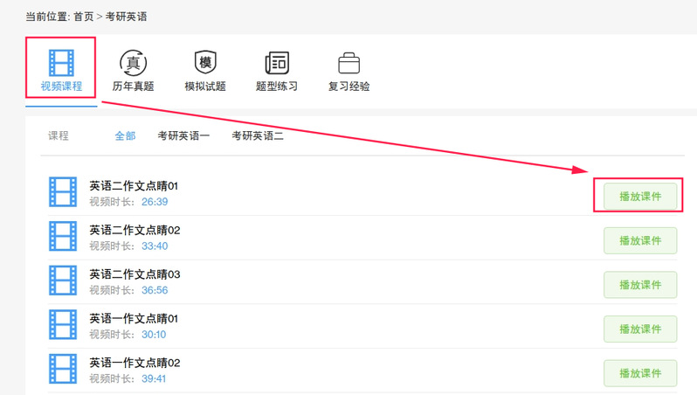Image resolution: width=697 pixels, height=395 pixels.
Task: Open the 模拟试题 shield icon
Action: [x=205, y=63]
